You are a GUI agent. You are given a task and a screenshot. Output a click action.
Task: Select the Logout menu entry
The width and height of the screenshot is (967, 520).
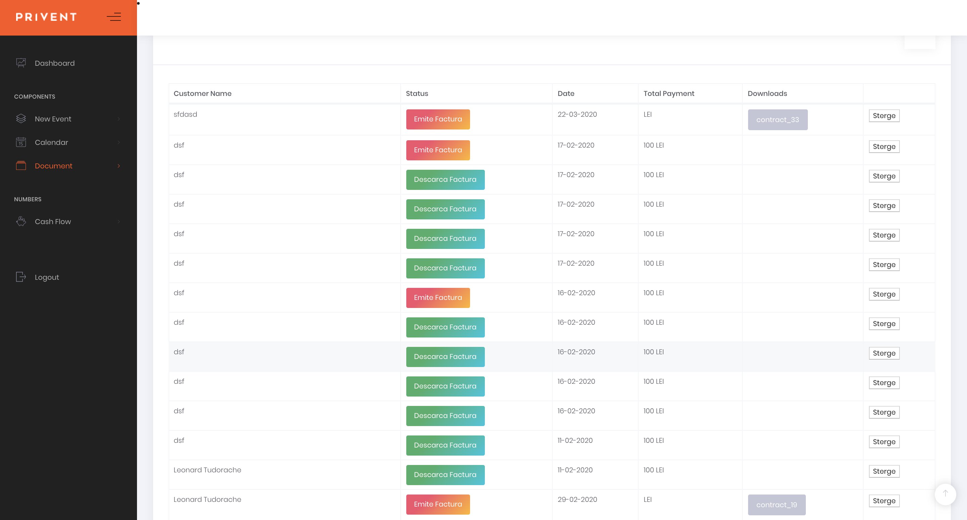coord(47,277)
